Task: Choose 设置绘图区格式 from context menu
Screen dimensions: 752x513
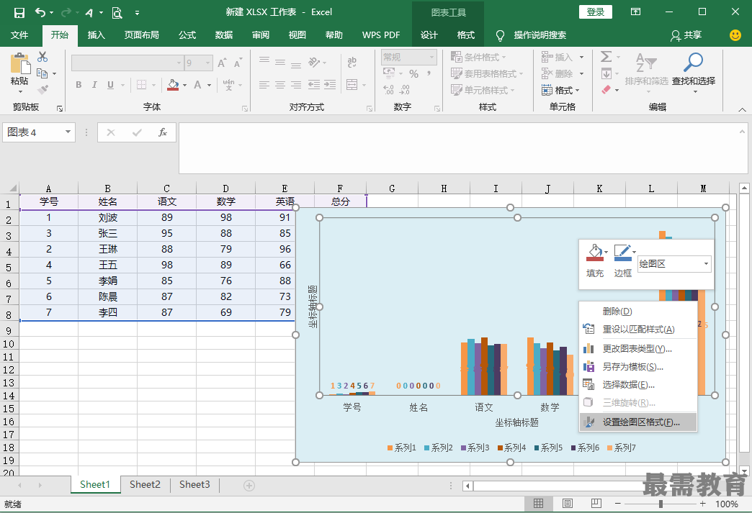Action: 638,422
